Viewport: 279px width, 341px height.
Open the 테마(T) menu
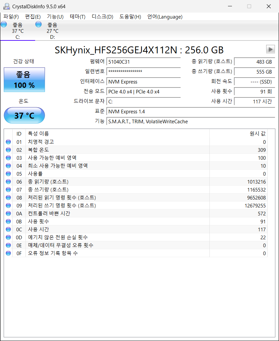(78, 17)
